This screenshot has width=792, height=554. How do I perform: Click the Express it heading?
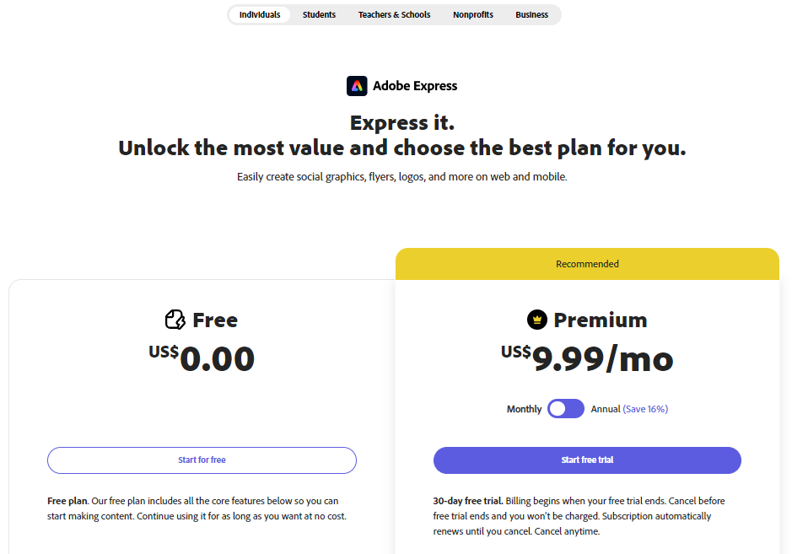[x=402, y=121]
